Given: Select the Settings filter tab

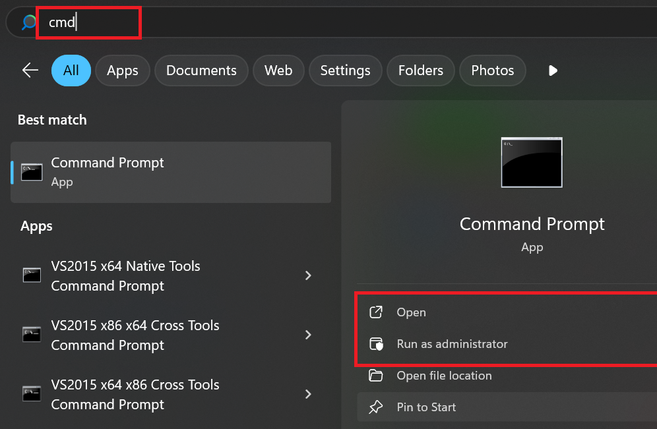Looking at the screenshot, I should pos(345,71).
